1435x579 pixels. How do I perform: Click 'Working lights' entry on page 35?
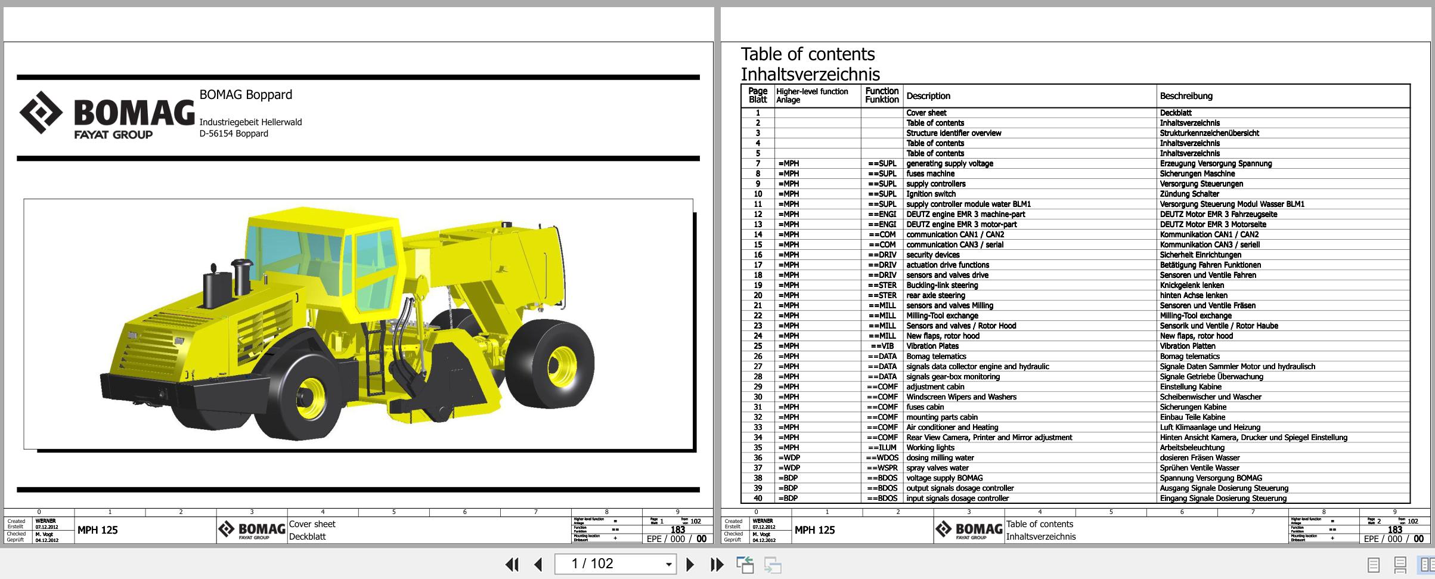tap(930, 447)
